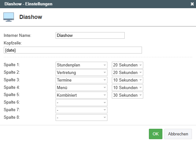This screenshot has width=196, height=142.
Task: Click the dropdown arrow of Stundenplan selector
Action: tap(105, 65)
